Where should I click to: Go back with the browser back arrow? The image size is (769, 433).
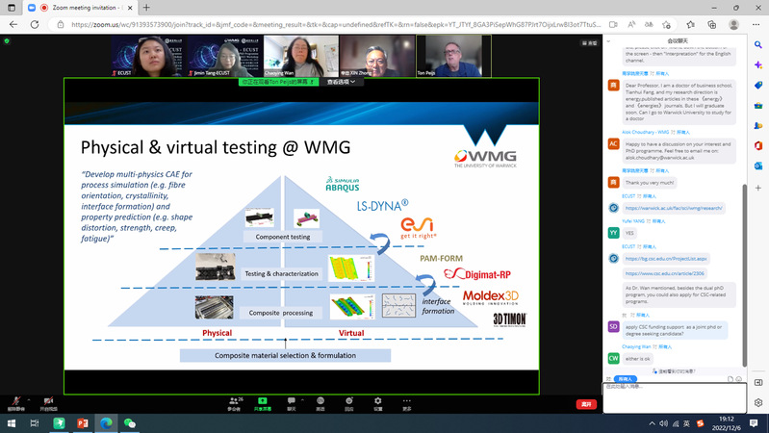(13, 24)
